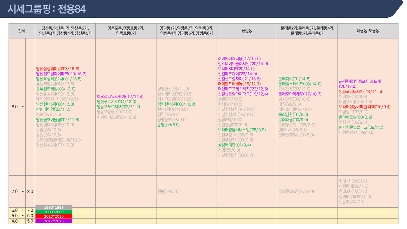This screenshot has width=407, height=229.
Task: Click the 전체 column header
Action: [x=22, y=31]
